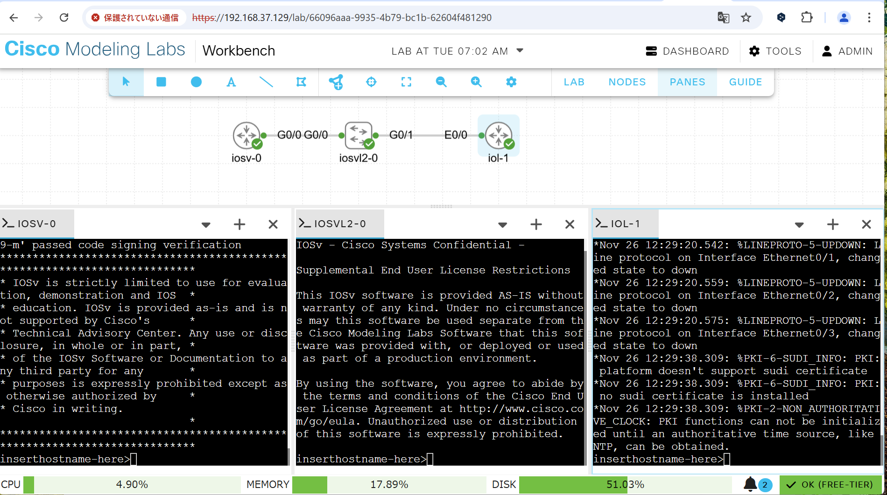Screen dimensions: 887x495
Task: Click the browser address bar URL
Action: 342,18
